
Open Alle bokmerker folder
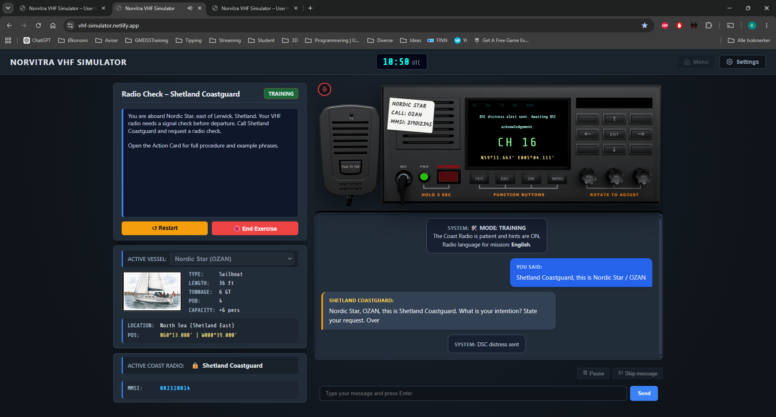[749, 40]
